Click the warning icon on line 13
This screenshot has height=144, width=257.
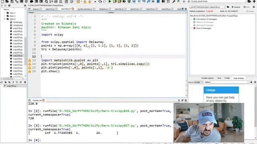pyautogui.click(x=29, y=60)
